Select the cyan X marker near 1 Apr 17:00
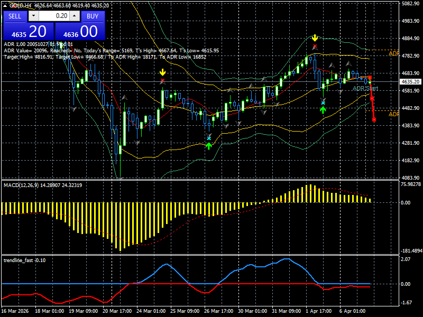The height and width of the screenshot is (317, 423). click(323, 102)
